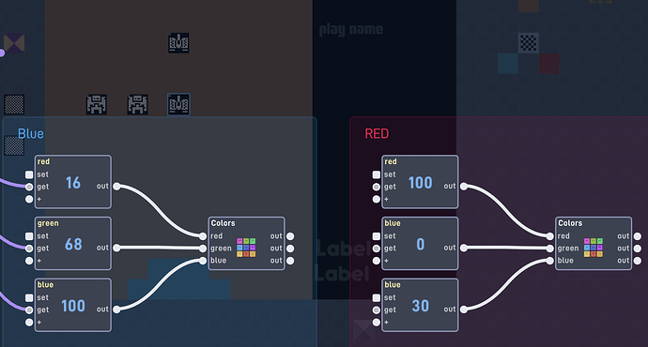Screen dimensions: 648x347
Task: Click green input port on Blue group's Colors node
Action: click(203, 249)
